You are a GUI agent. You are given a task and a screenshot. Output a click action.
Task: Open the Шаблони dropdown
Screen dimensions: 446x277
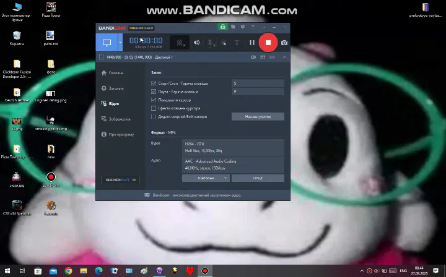206,178
